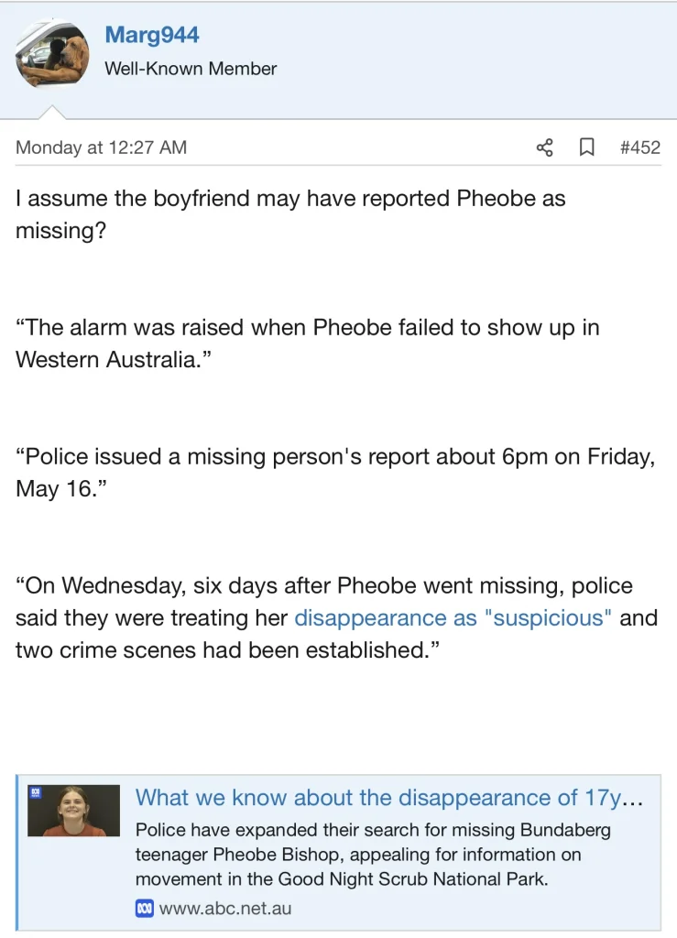677x938 pixels.
Task: Click the www.abc.net.au source address
Action: [x=224, y=909]
